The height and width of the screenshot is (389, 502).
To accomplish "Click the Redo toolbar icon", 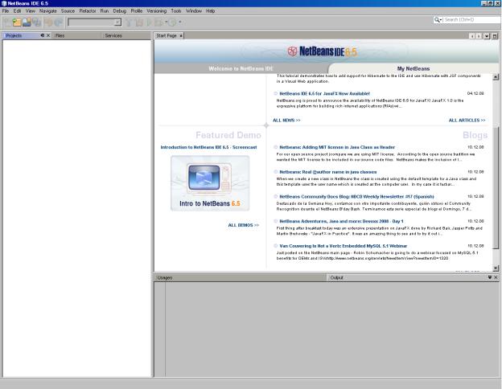I will [58, 22].
